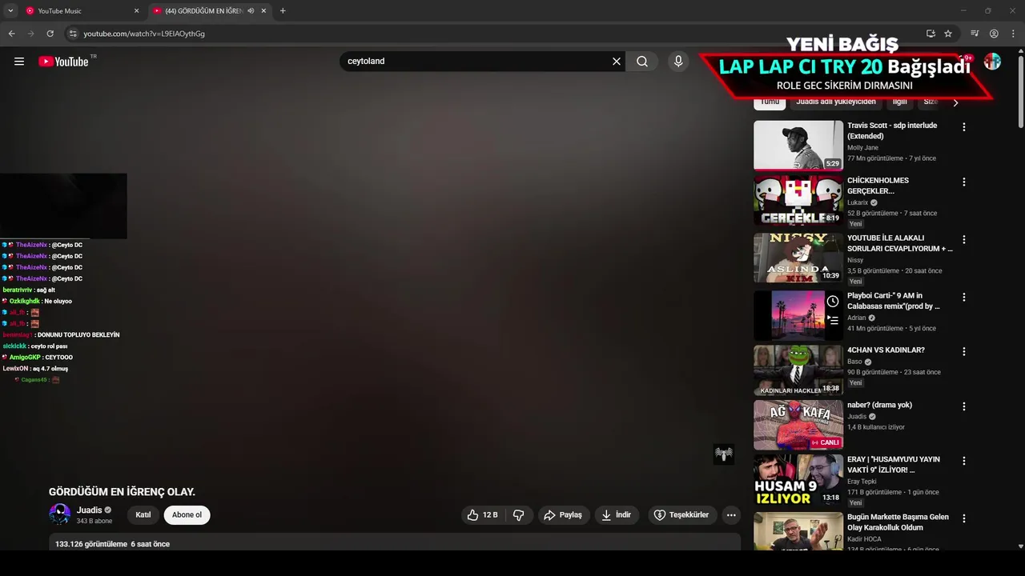Click the Katıl join button
Image resolution: width=1025 pixels, height=576 pixels.
(143, 515)
